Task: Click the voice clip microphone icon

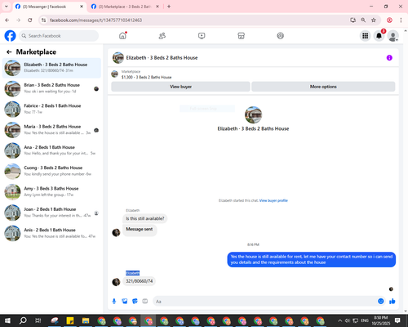Action: click(x=114, y=301)
